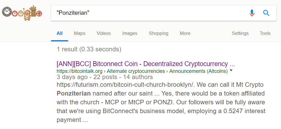Click the "3 days ago - 22 posts" line
Screen dimensions: 281x129
[105, 77]
